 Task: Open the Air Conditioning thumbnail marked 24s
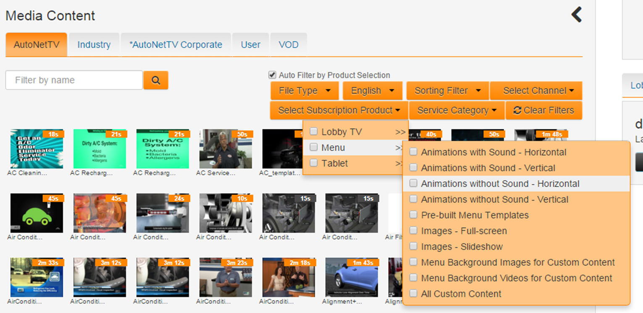point(163,213)
